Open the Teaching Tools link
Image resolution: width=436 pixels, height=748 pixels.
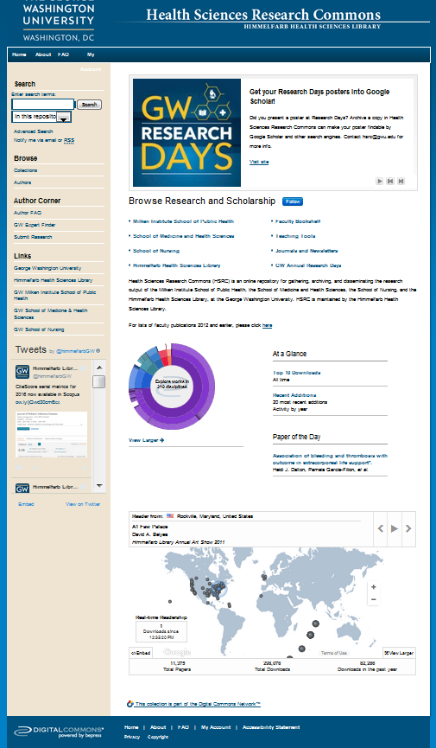click(x=295, y=236)
